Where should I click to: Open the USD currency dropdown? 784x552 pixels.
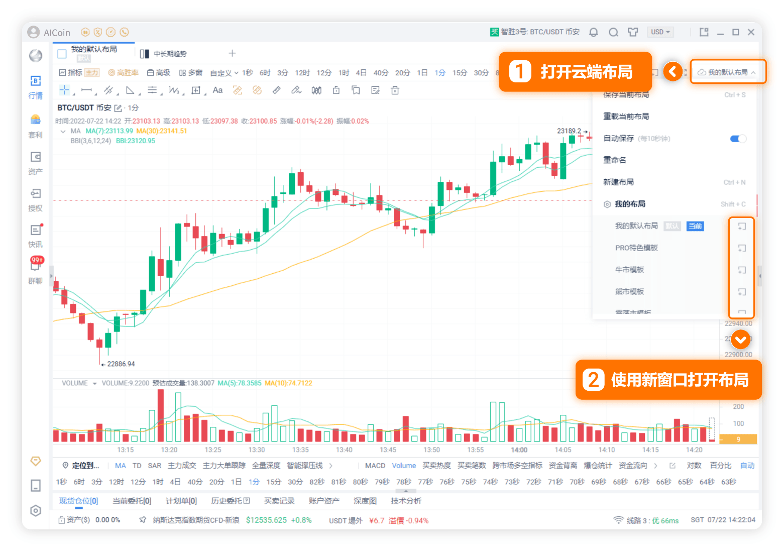pyautogui.click(x=660, y=32)
